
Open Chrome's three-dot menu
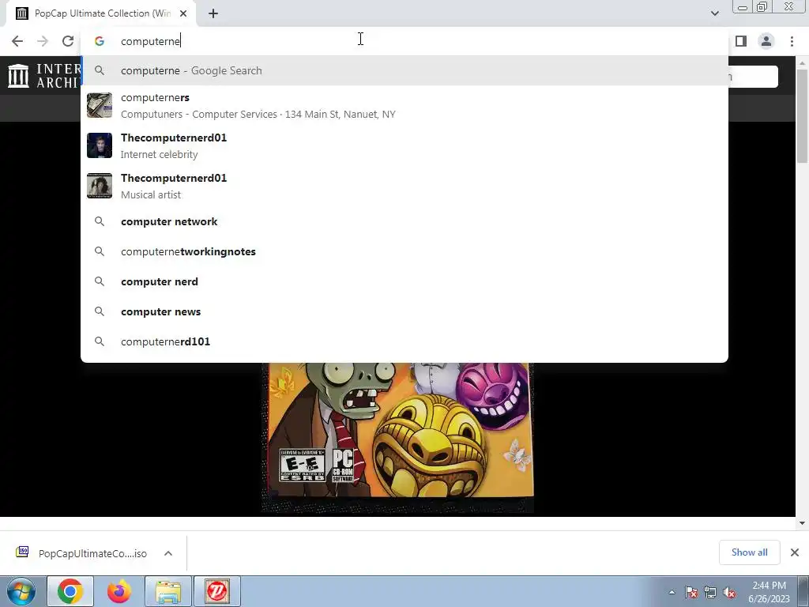coord(792,41)
